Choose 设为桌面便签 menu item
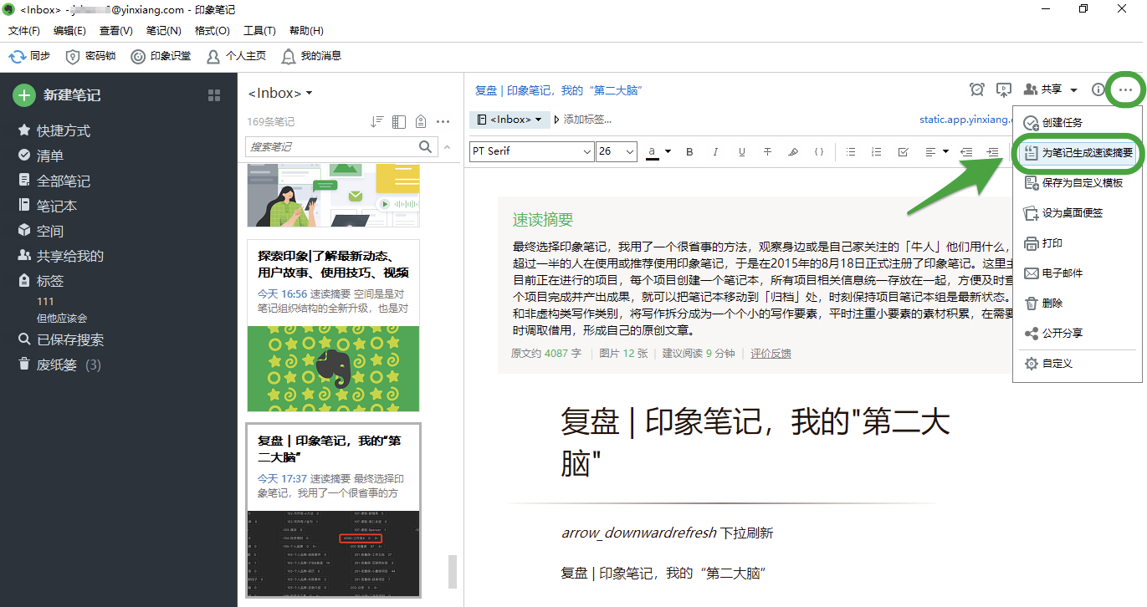The height and width of the screenshot is (607, 1147). 1076,212
